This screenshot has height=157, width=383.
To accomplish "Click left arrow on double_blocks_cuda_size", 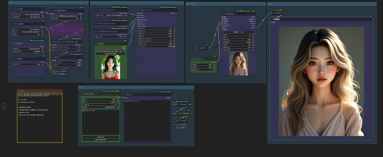I will click(x=53, y=47).
